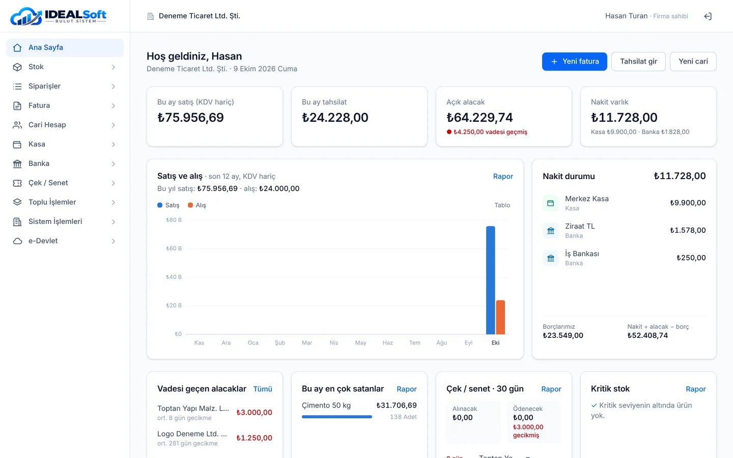The width and height of the screenshot is (733, 458).
Task: Click the orange Alış bar for Eki
Action: pos(500,317)
